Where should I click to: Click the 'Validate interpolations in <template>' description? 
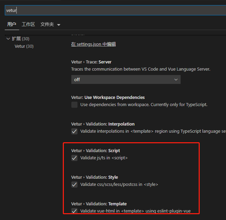tap(153, 131)
